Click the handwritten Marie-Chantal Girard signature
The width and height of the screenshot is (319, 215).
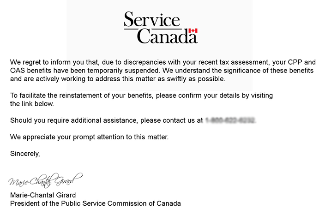coord(46,180)
